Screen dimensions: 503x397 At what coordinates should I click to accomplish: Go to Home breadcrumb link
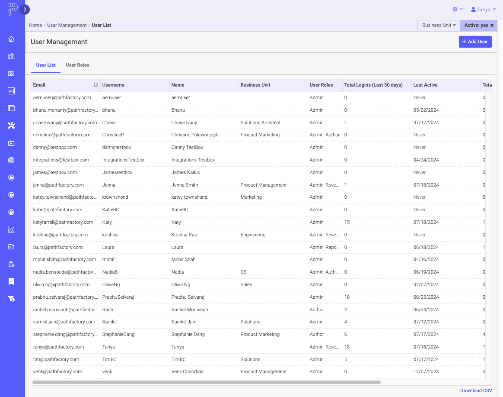[x=35, y=25]
